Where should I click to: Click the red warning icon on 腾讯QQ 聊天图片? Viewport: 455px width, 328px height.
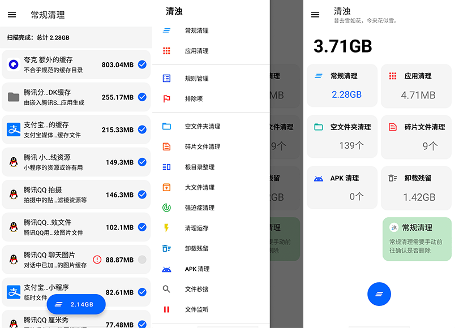[97, 260]
